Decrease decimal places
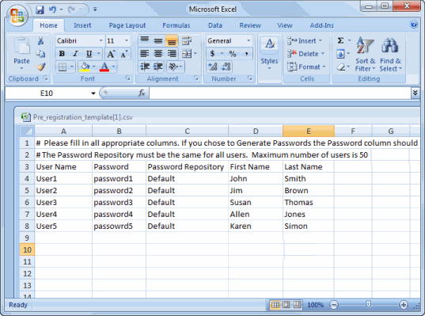This screenshot has width=425, height=316. coord(226,67)
